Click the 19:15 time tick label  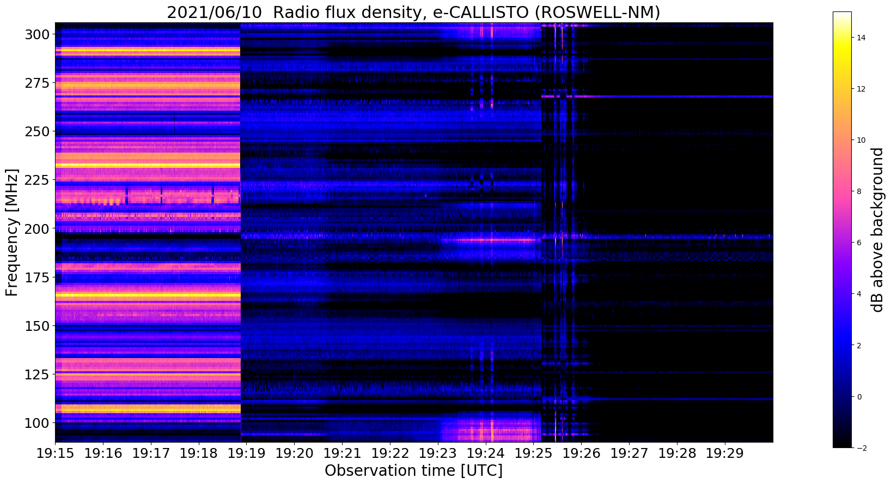click(55, 453)
